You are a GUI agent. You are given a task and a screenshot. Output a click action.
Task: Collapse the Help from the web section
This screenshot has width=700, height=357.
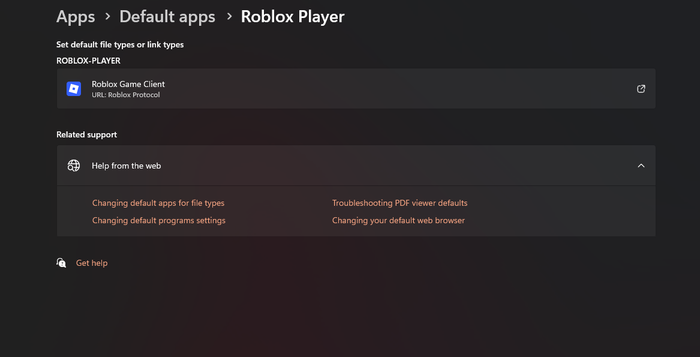[x=641, y=166]
